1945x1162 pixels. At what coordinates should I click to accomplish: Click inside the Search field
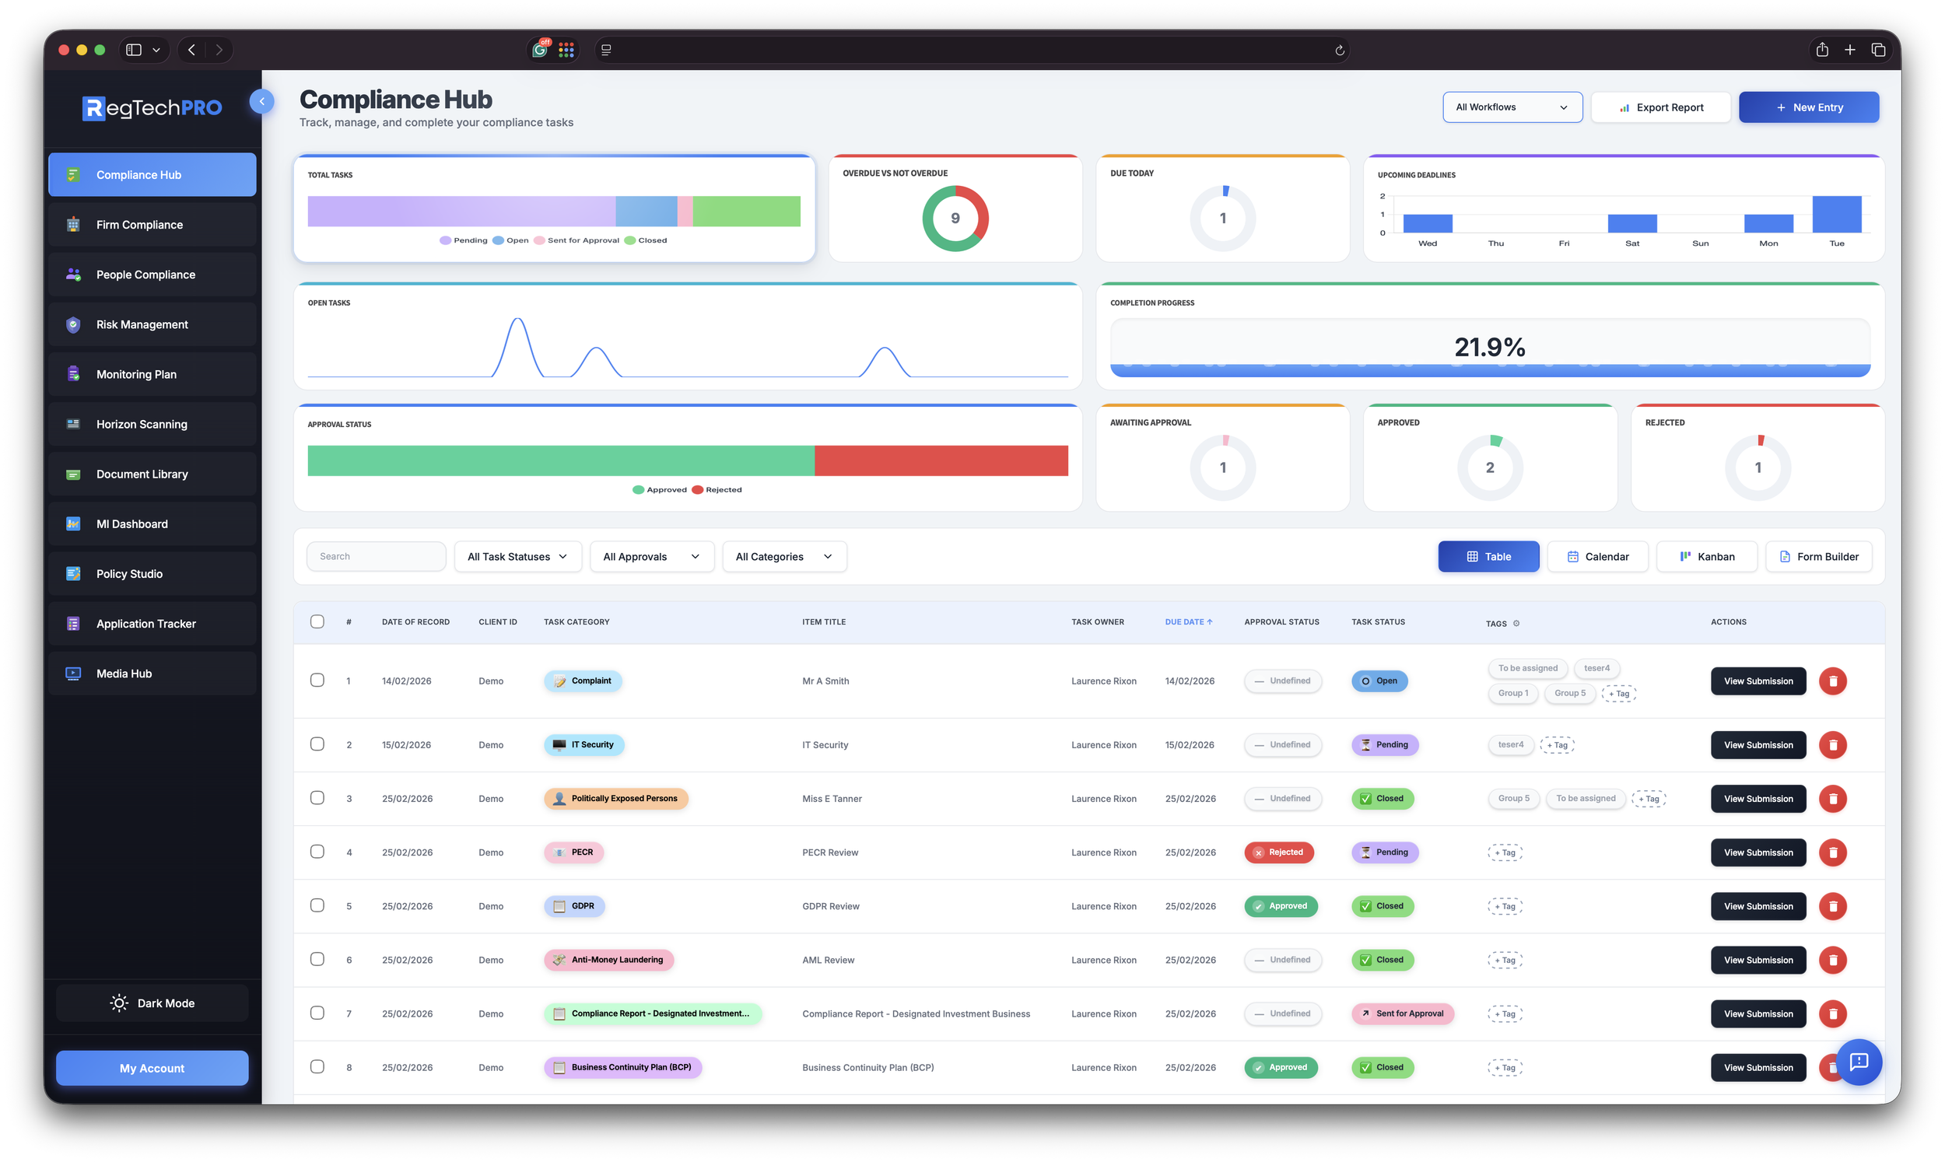[376, 556]
